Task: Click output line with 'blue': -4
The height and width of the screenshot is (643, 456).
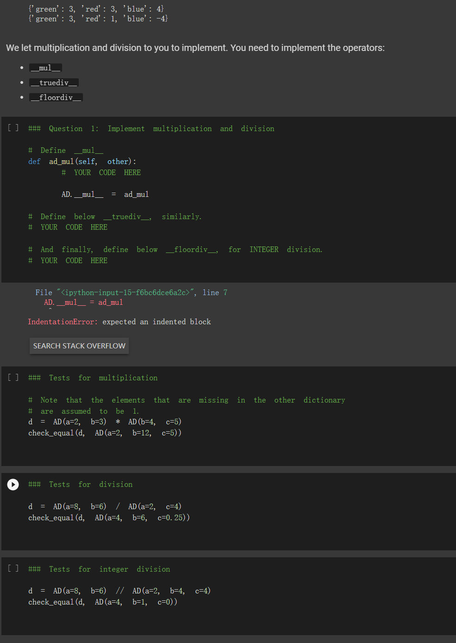Action: click(x=98, y=19)
